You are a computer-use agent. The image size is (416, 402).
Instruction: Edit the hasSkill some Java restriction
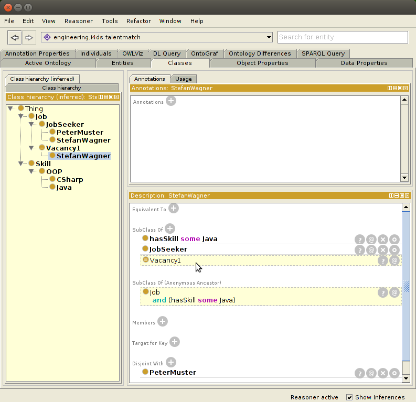pyautogui.click(x=394, y=239)
